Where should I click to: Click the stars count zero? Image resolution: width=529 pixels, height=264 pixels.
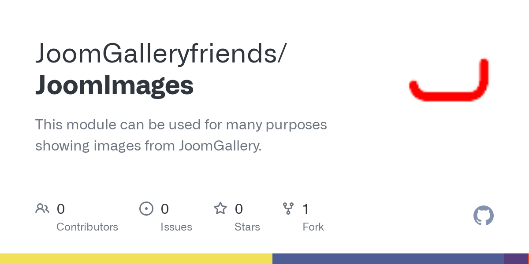239,209
